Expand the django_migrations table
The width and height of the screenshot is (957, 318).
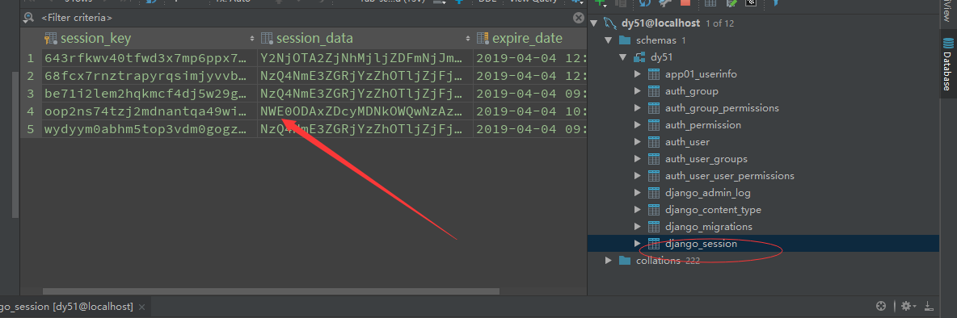point(638,227)
